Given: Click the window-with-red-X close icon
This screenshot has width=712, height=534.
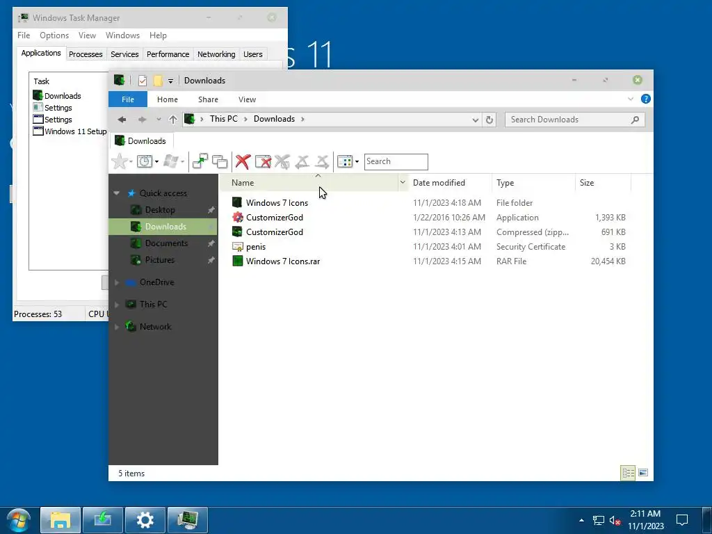Looking at the screenshot, I should coord(263,161).
